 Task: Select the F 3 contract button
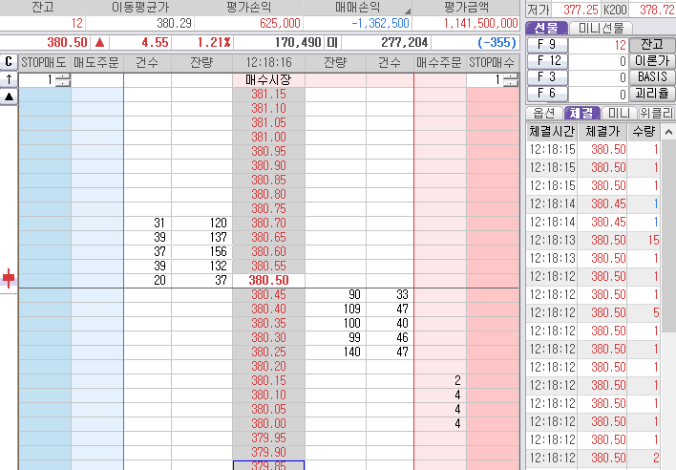pyautogui.click(x=547, y=77)
